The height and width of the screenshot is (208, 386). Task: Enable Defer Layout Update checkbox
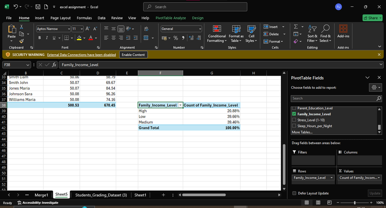[294, 193]
